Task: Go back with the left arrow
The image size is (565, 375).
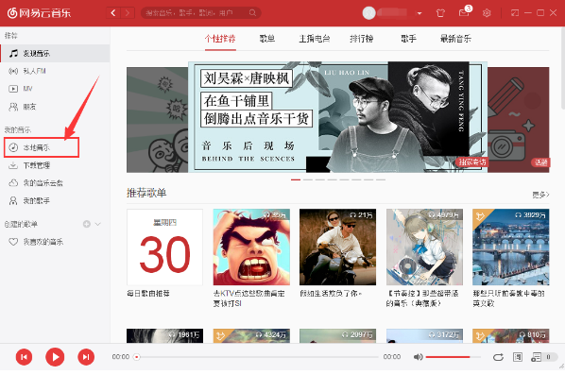Action: click(x=113, y=13)
